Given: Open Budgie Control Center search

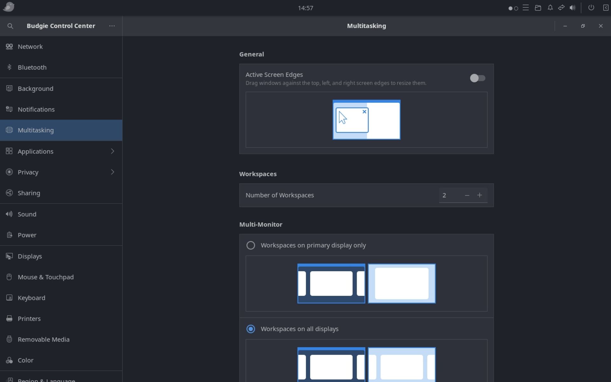Looking at the screenshot, I should [10, 25].
